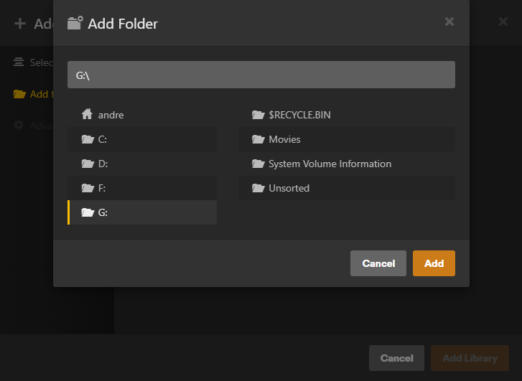Click the System Volume Information folder icon
The height and width of the screenshot is (381, 522).
pos(258,164)
